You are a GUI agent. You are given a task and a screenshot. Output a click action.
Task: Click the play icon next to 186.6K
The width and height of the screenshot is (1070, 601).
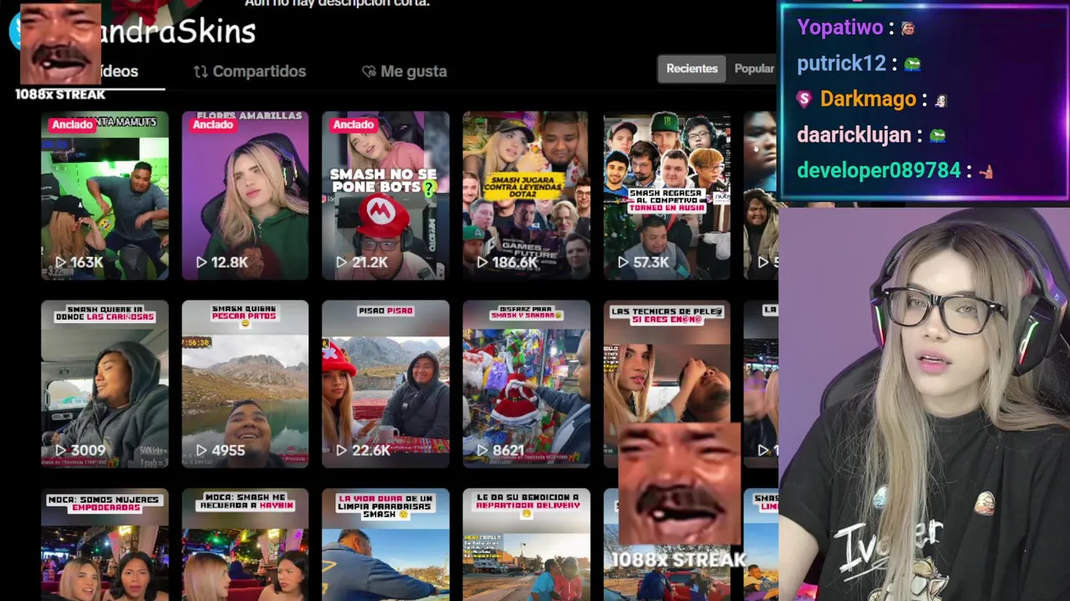tap(481, 262)
